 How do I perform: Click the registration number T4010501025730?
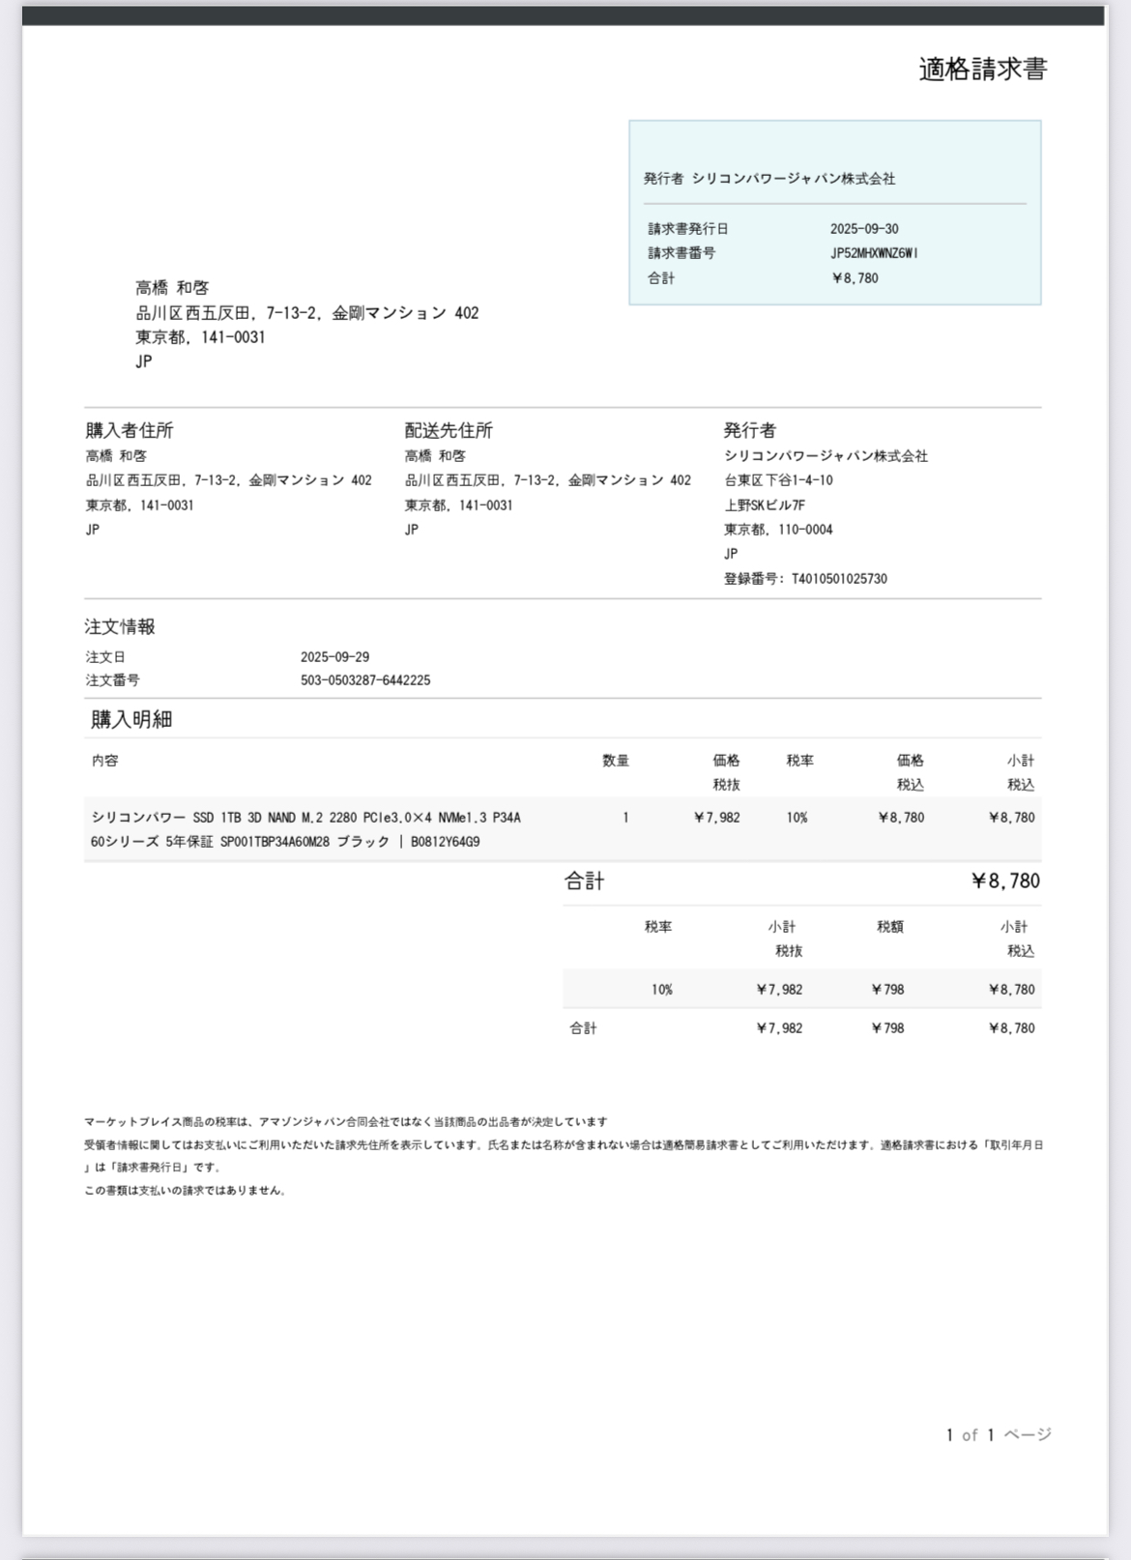[x=838, y=579]
